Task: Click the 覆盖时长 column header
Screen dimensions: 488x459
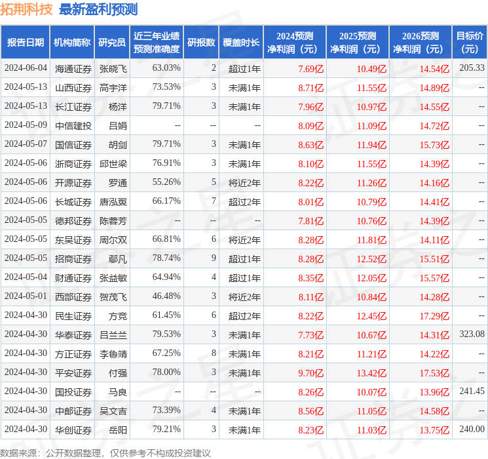Action: [241, 43]
